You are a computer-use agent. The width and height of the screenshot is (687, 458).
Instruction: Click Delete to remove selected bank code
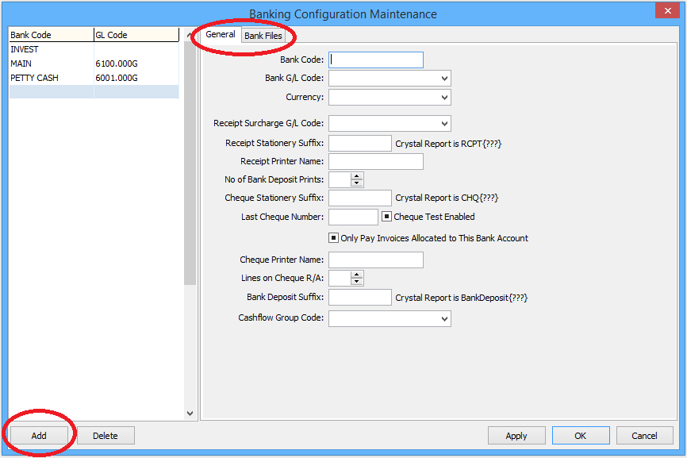(x=105, y=435)
